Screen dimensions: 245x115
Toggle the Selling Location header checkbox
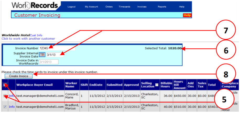coord(157,85)
